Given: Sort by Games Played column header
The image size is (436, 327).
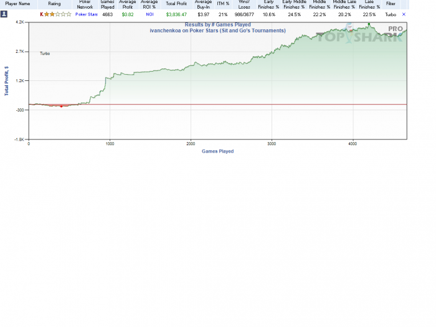Looking at the screenshot, I should pos(107,4).
